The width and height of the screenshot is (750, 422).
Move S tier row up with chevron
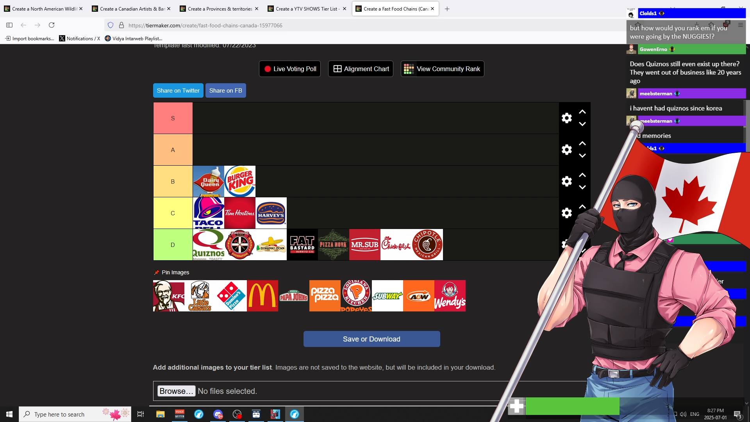582,112
